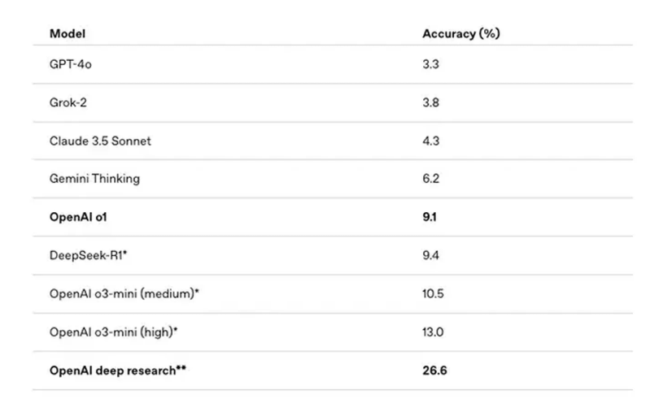Select the Gemini Thinking row label
This screenshot has height=399, width=672.
(x=94, y=179)
